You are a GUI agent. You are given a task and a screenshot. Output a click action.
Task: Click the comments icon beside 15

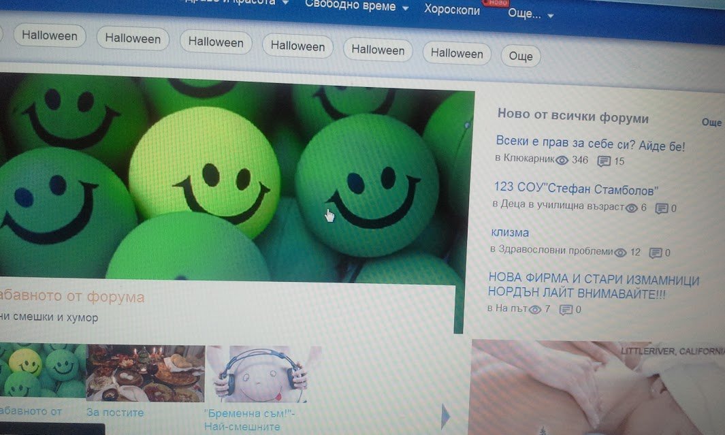coord(603,161)
